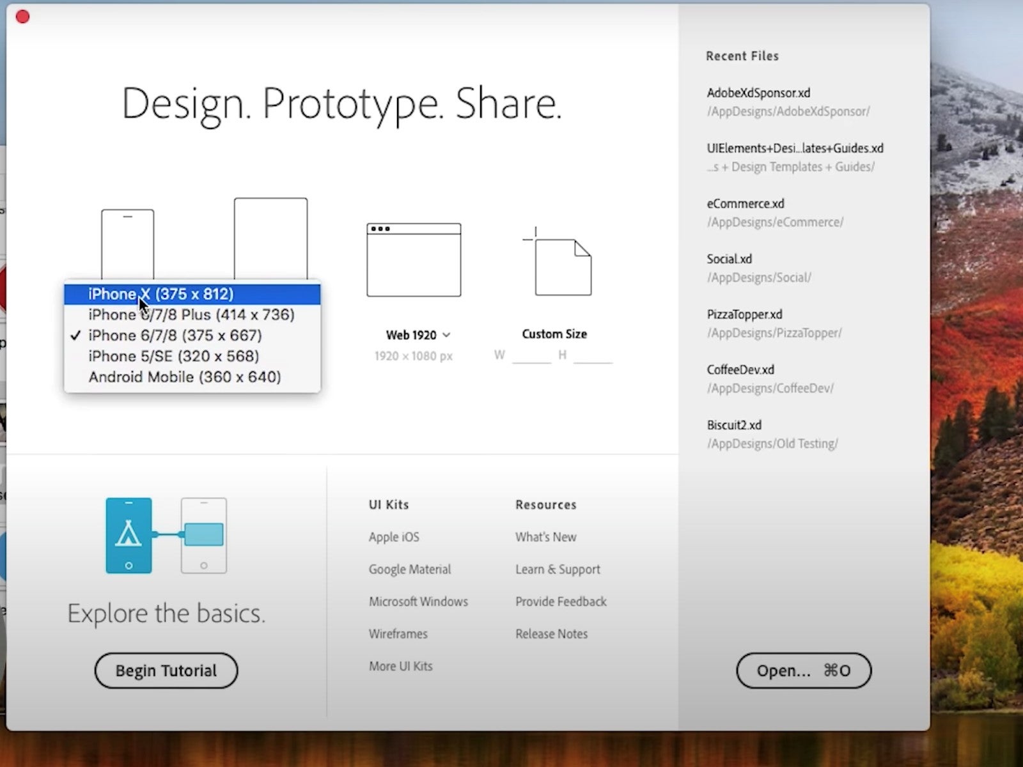Close the welcome window with red button
Screen dimensions: 1023x767
(22, 17)
